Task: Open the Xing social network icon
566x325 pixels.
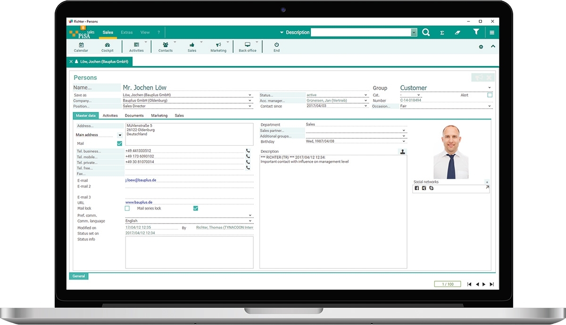Action: click(424, 188)
